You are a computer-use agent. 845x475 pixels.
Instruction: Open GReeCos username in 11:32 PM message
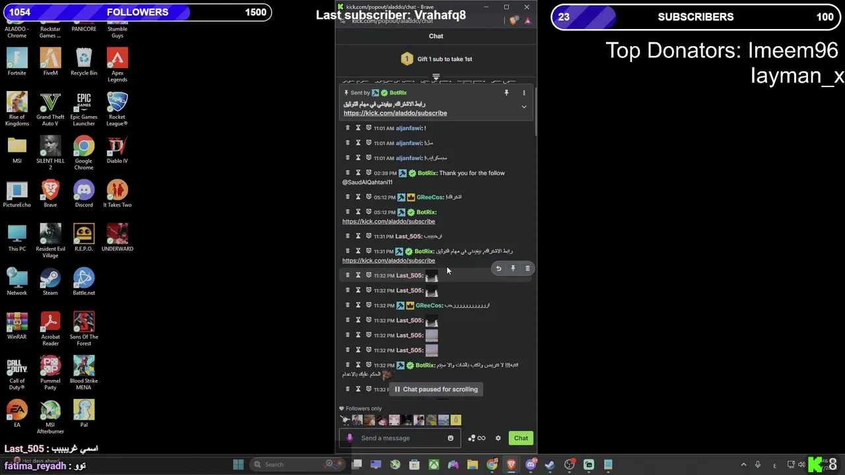[430, 305]
